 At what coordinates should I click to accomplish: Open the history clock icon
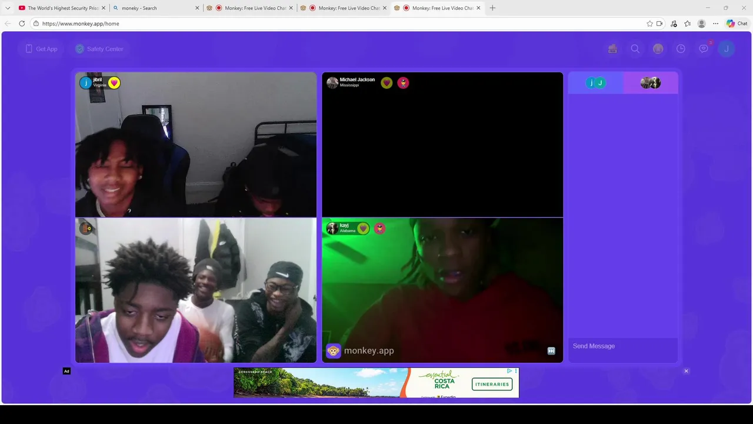click(x=681, y=49)
